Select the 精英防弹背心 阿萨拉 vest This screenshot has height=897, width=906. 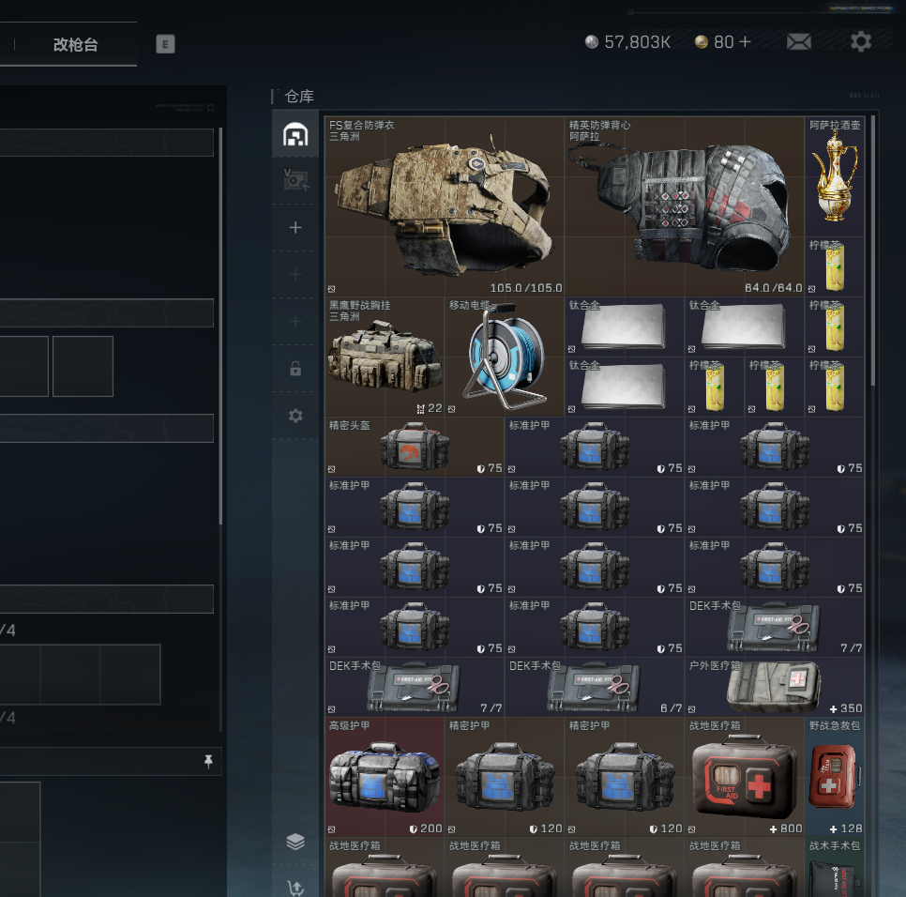coord(685,206)
